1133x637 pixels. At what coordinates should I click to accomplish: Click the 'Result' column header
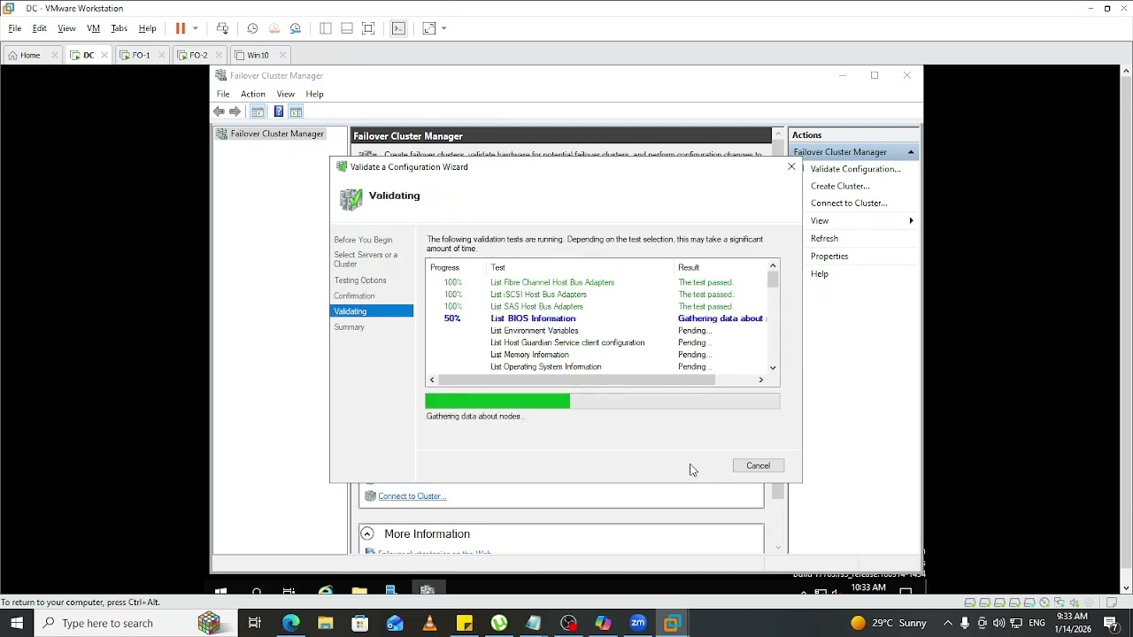(x=689, y=267)
